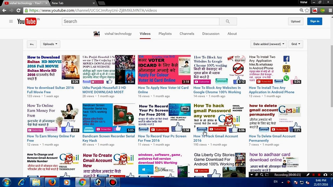The height and width of the screenshot is (187, 333).
Task: Click the recorder region selection icon
Action: point(267,175)
